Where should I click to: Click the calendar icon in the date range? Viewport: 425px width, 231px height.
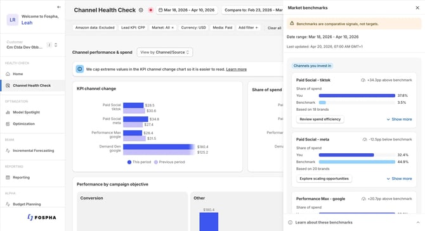click(x=160, y=10)
